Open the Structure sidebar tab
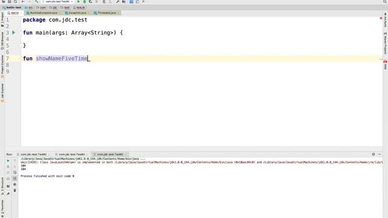The image size is (388, 218). [2, 186]
